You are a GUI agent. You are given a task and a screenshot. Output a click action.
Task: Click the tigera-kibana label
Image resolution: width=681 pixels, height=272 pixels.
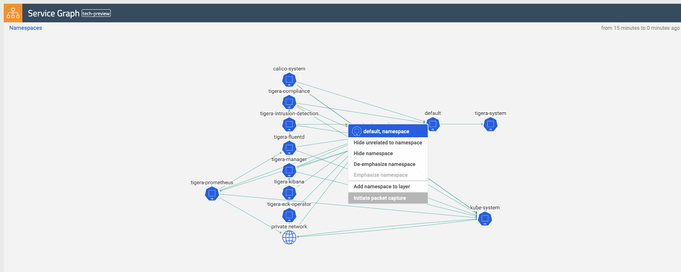(x=289, y=182)
